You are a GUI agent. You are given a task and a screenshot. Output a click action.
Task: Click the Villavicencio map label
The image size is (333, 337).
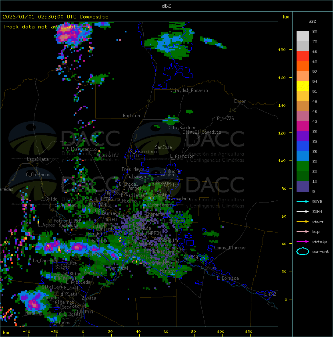click(81, 149)
